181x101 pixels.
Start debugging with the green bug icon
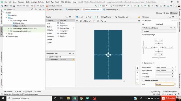tap(138, 6)
